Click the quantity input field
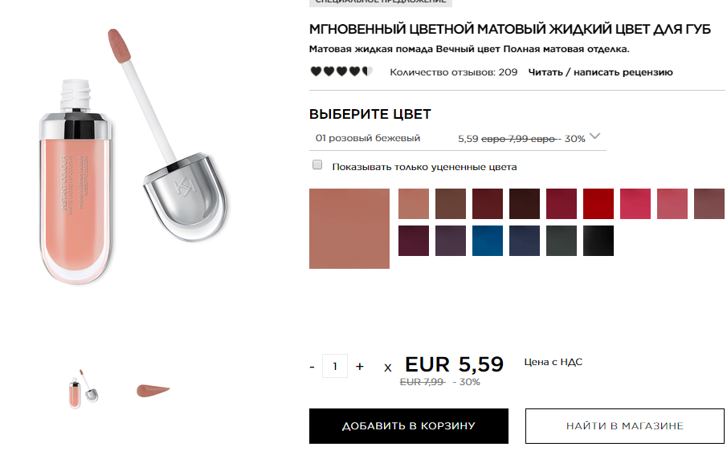The height and width of the screenshot is (455, 727). [x=335, y=366]
